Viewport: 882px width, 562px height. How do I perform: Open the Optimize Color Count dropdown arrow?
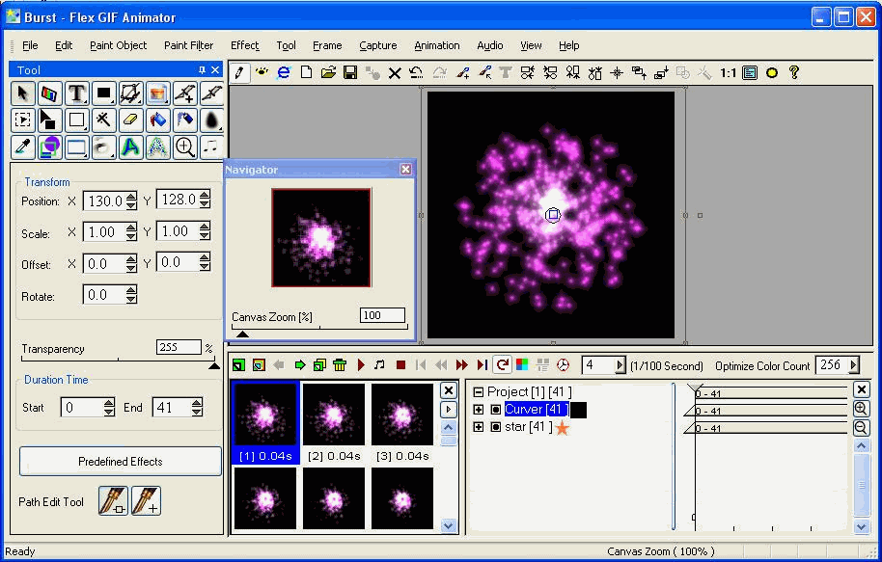click(x=853, y=365)
